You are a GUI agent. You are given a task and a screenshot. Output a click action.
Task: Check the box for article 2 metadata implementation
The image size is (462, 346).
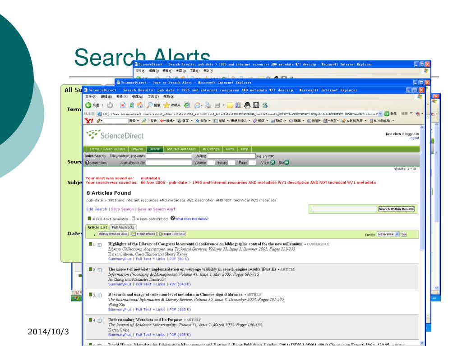pyautogui.click(x=100, y=270)
